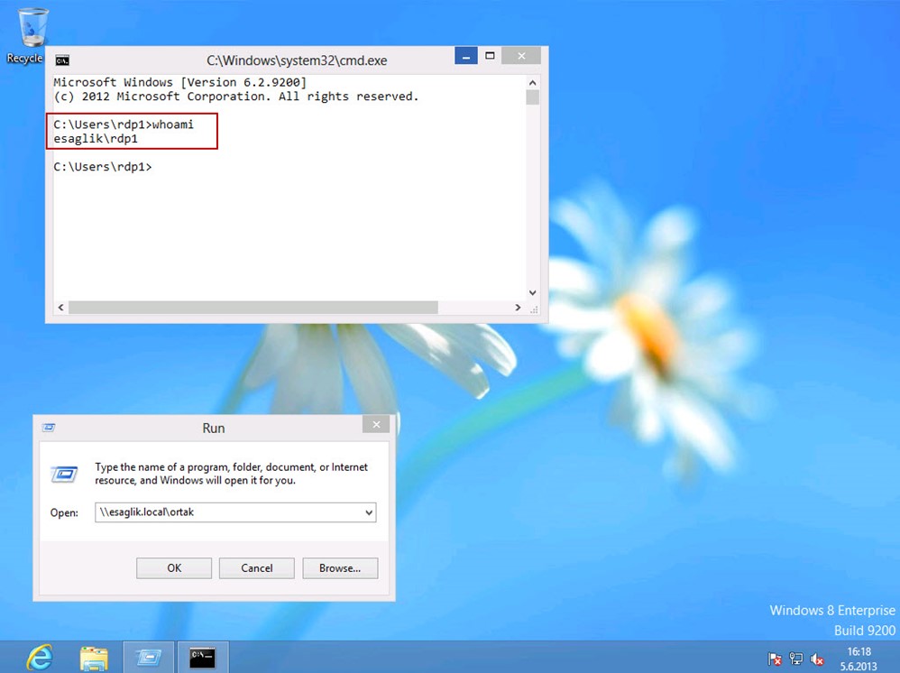The width and height of the screenshot is (900, 673).
Task: Click the cmd vertical scrollbar thumb
Action: (533, 97)
